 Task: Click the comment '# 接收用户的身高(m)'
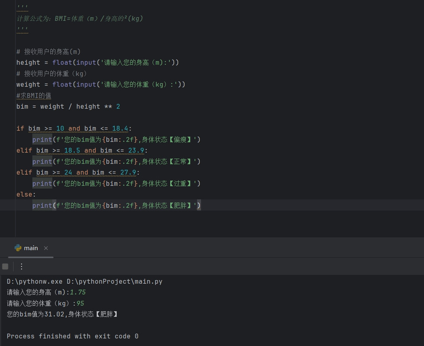pos(48,51)
